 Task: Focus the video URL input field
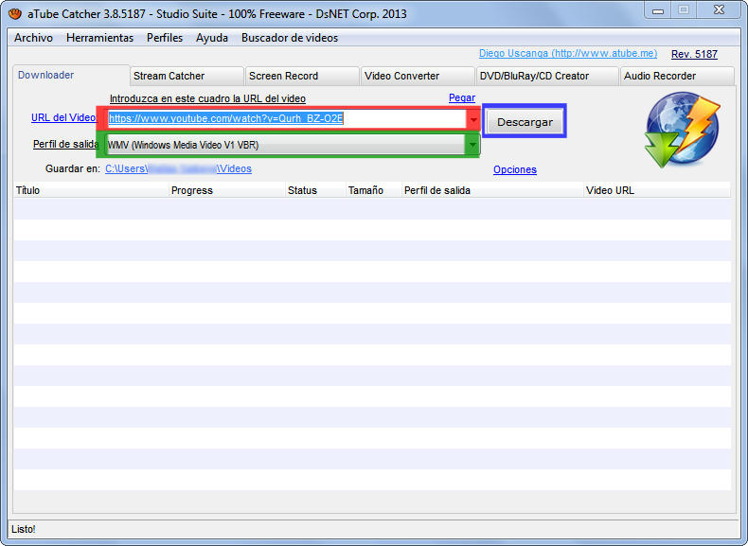[x=286, y=118]
